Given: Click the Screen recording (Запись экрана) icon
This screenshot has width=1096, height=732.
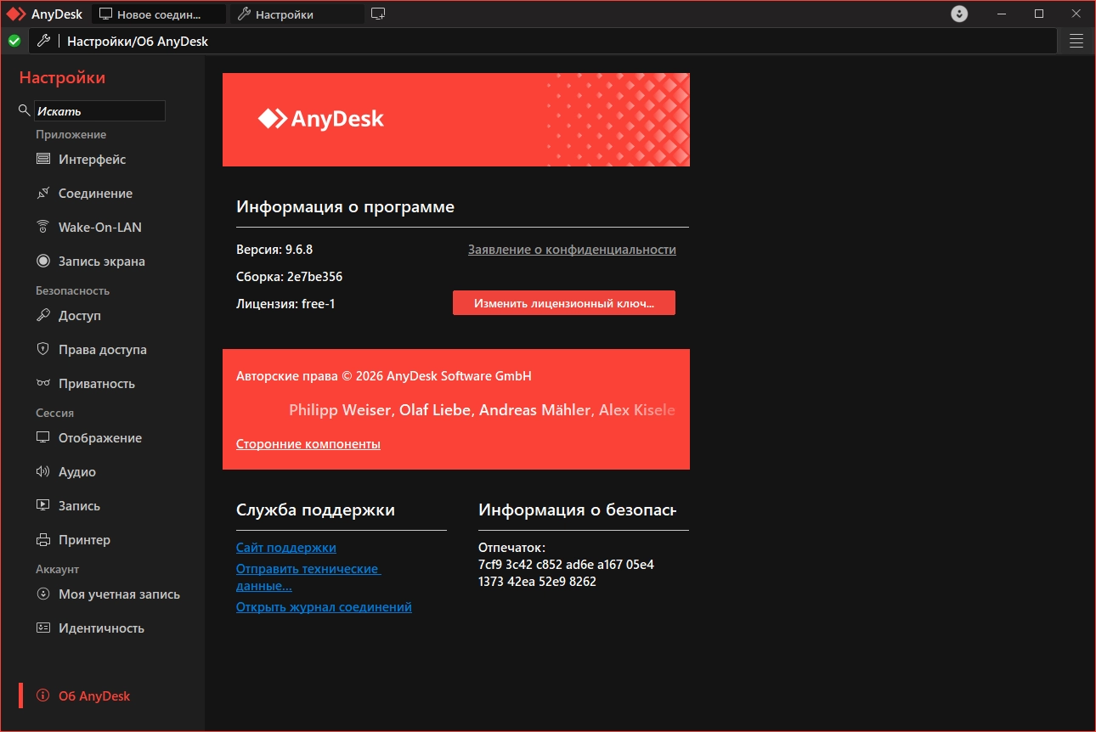Looking at the screenshot, I should coord(43,262).
